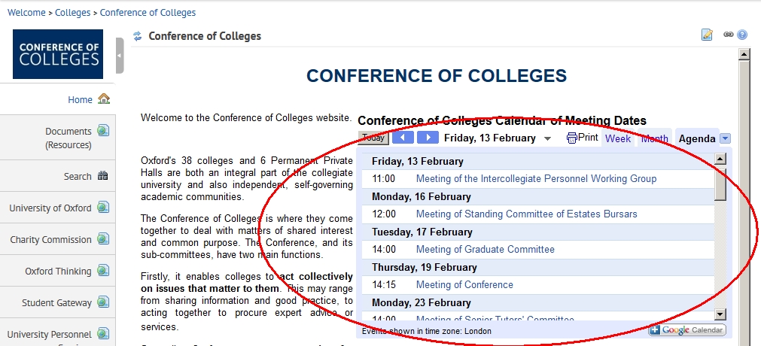The image size is (761, 346).
Task: Click the Home house icon in sidebar
Action: coord(104,99)
